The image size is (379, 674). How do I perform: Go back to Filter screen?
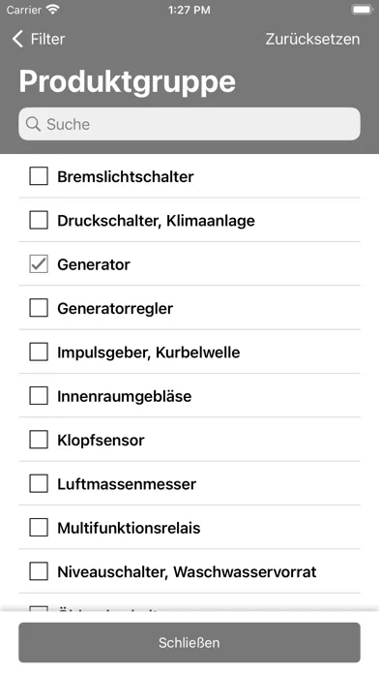point(39,39)
